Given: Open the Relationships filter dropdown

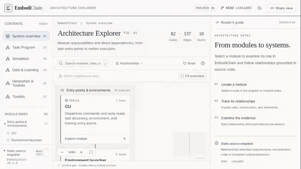Looking at the screenshot, I should [129, 63].
